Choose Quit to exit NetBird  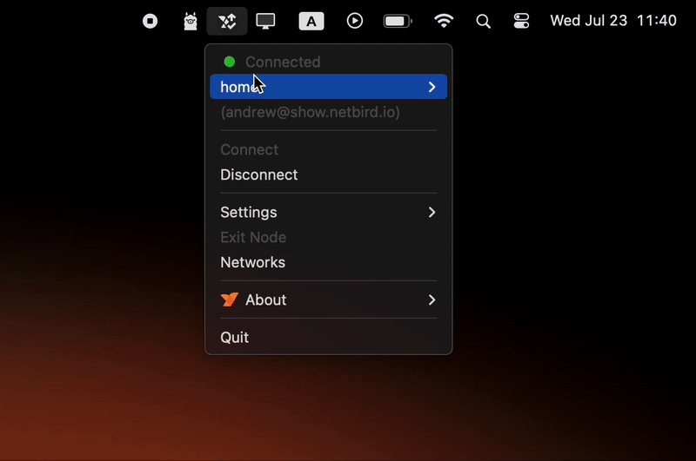pyautogui.click(x=235, y=337)
